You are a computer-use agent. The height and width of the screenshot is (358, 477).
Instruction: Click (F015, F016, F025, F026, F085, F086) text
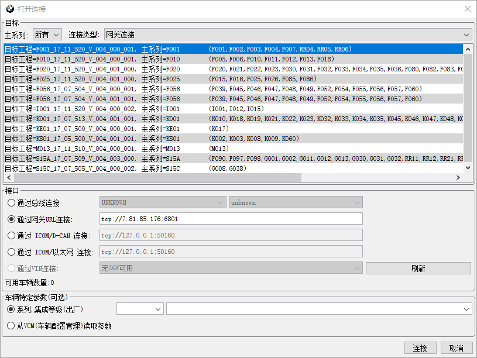263,79
